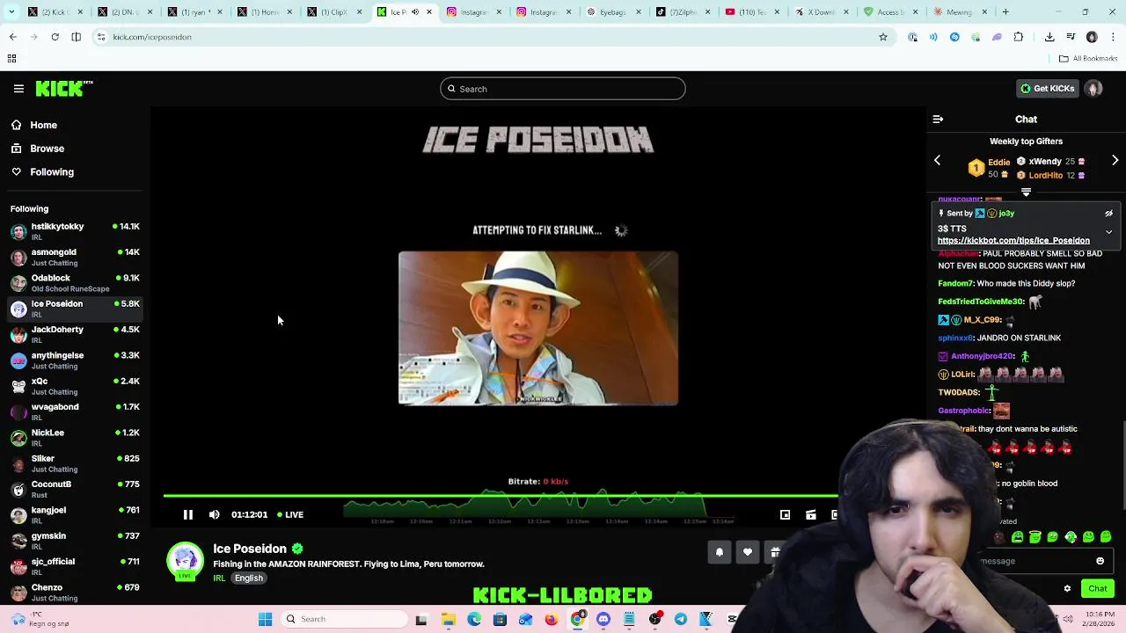
Task: Open Odablock channel in Following list
Action: [75, 282]
